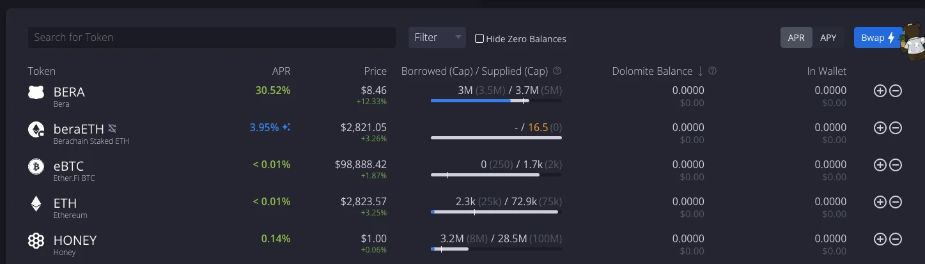Click help icon beside Dolomite Balance header
Screen dimensions: 925x264
pyautogui.click(x=713, y=71)
